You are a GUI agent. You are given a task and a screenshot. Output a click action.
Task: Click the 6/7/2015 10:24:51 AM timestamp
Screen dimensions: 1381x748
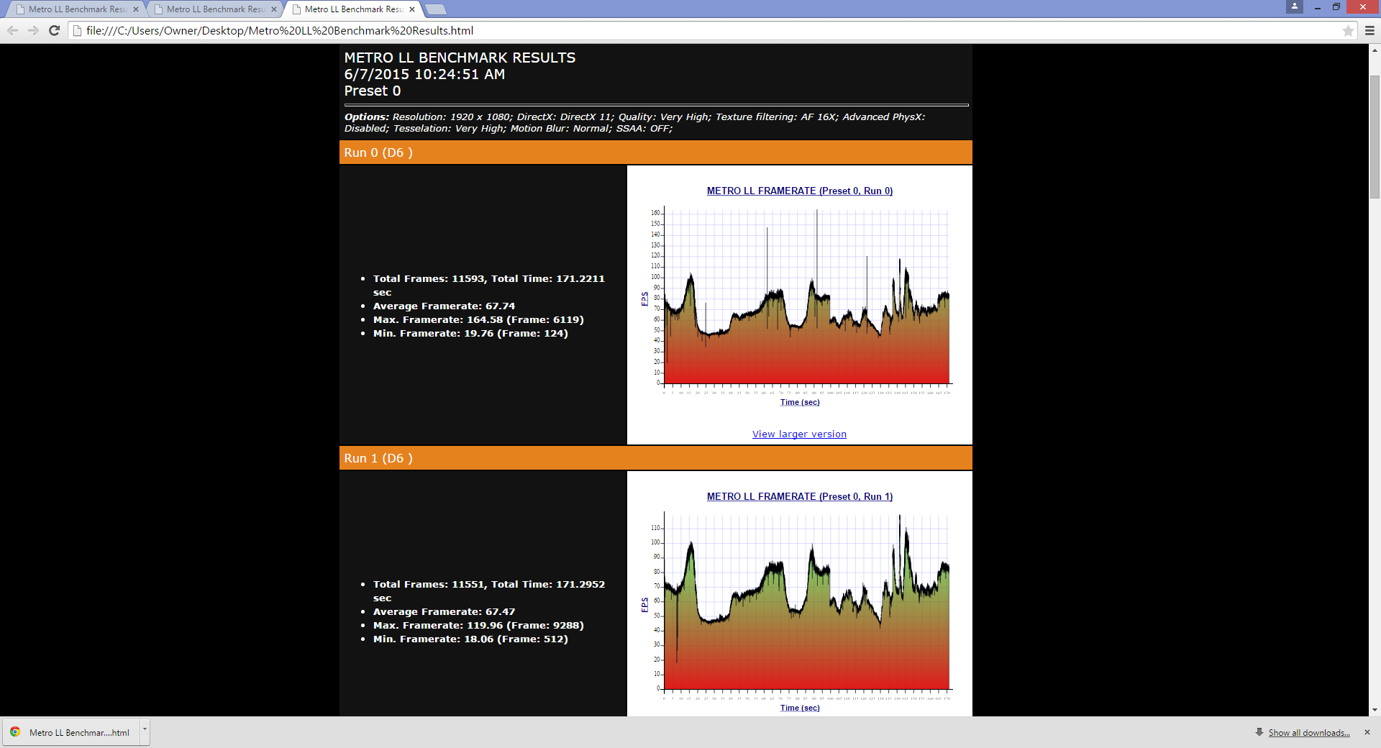(x=424, y=74)
